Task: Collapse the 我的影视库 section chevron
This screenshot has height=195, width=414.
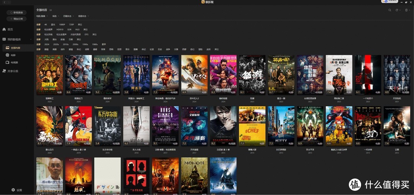Action: 31,39
